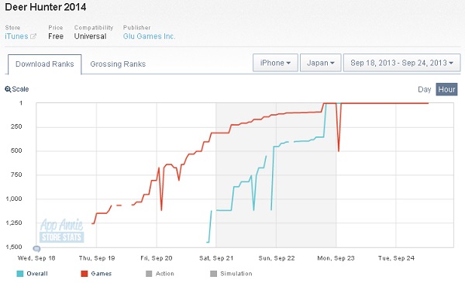This screenshot has width=465, height=283.
Task: Enable the Action legend series
Action: coord(160,274)
